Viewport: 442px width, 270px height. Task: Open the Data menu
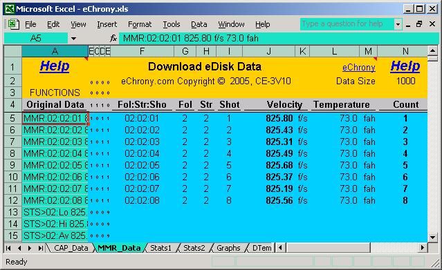(199, 24)
